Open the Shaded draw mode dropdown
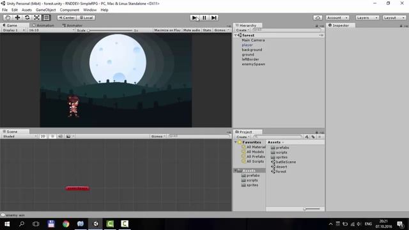This screenshot has width=409, height=230. (x=20, y=136)
